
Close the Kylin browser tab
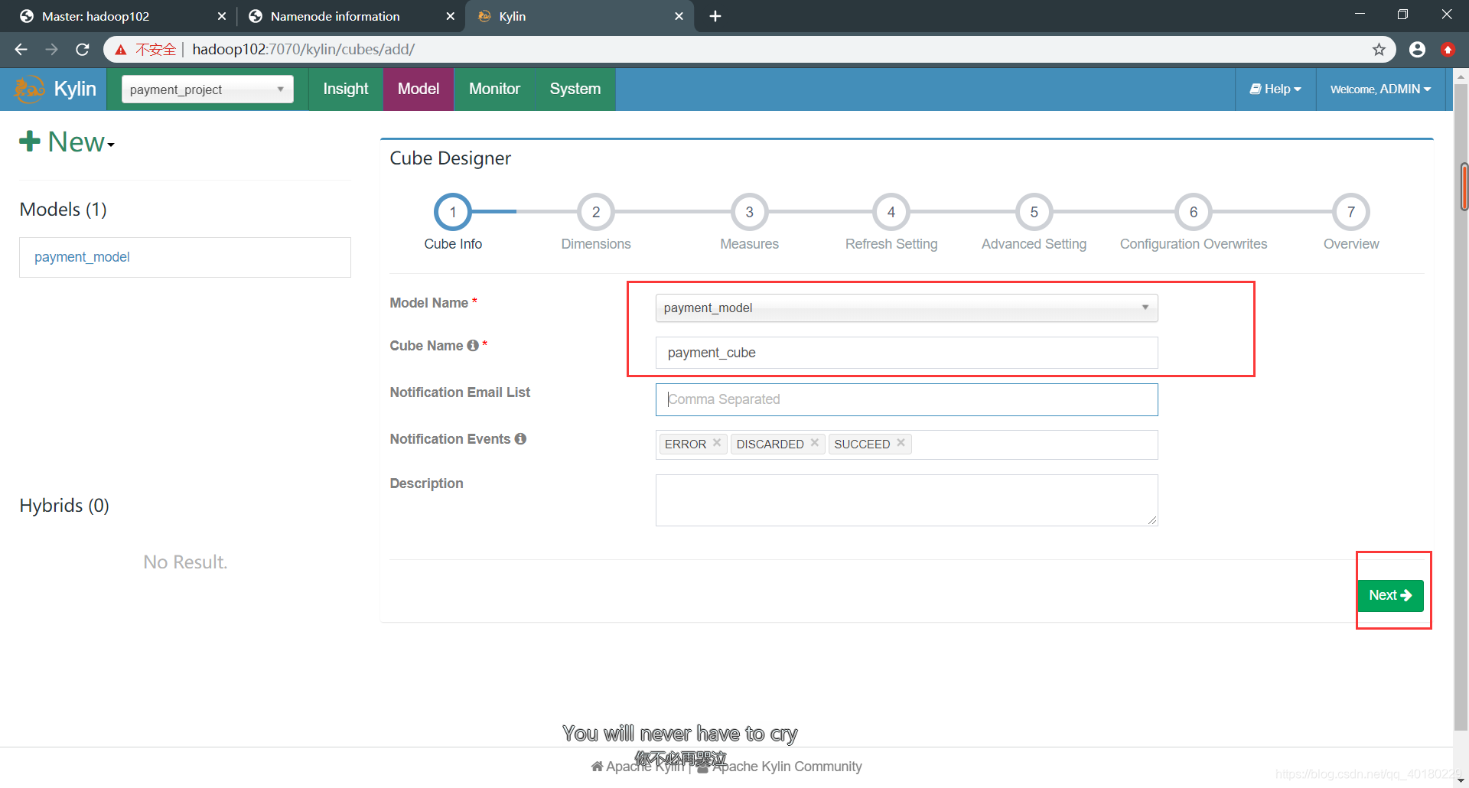679,16
